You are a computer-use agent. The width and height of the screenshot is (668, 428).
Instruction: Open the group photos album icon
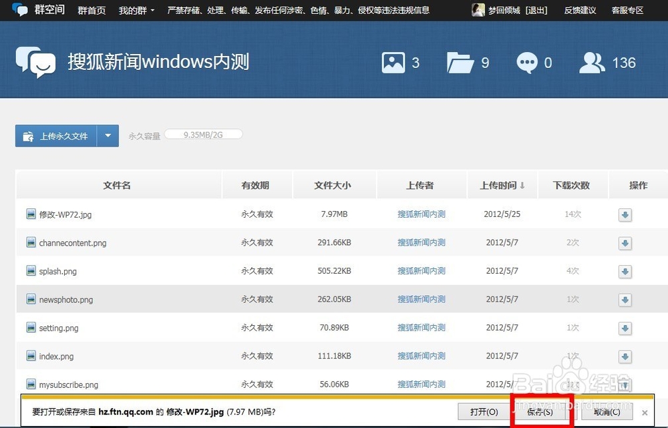click(x=395, y=61)
